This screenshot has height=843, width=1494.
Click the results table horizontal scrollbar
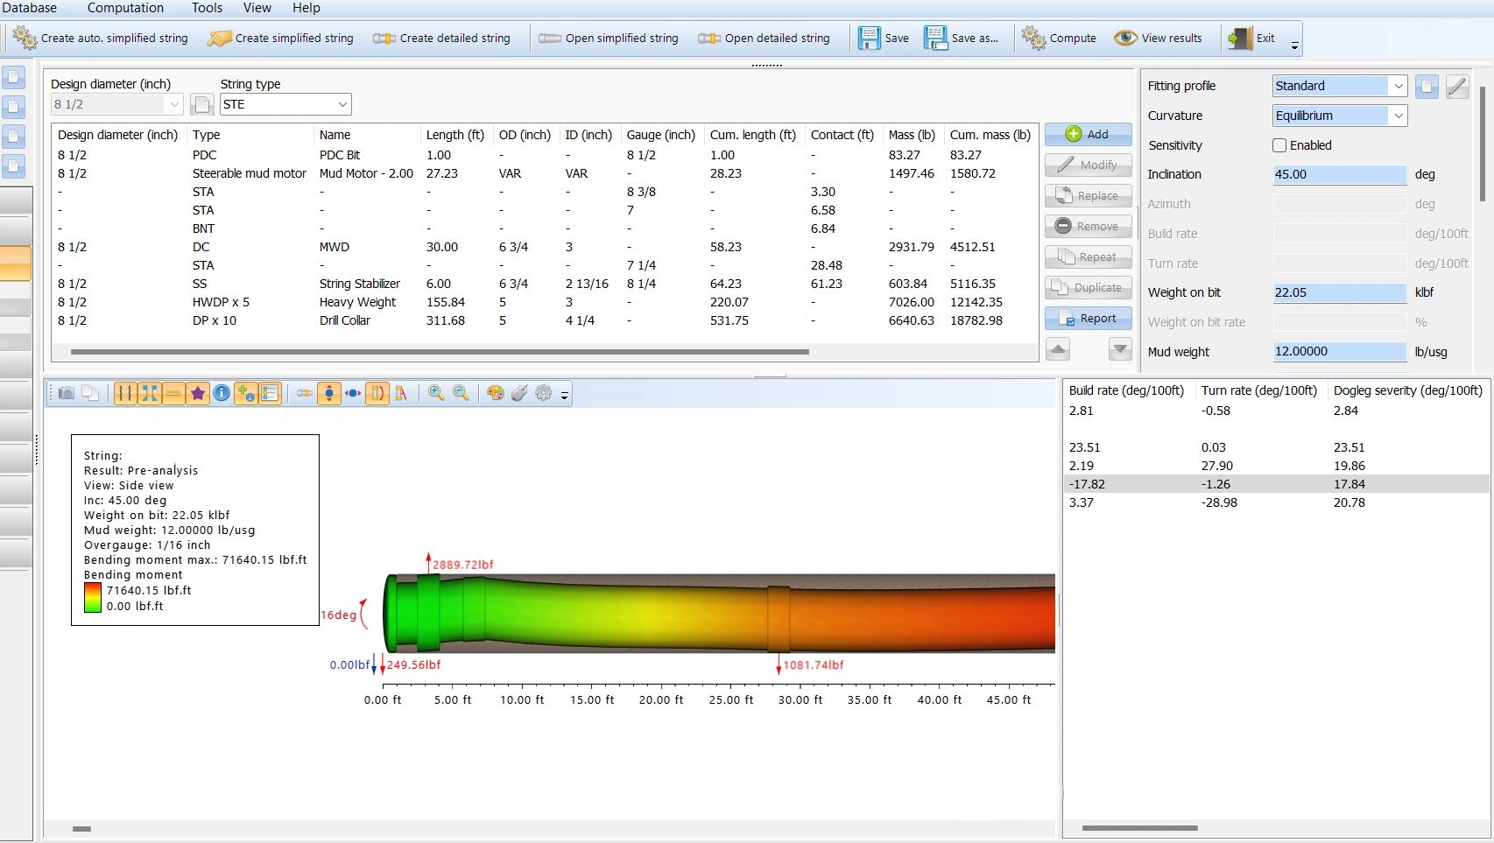click(x=1139, y=827)
